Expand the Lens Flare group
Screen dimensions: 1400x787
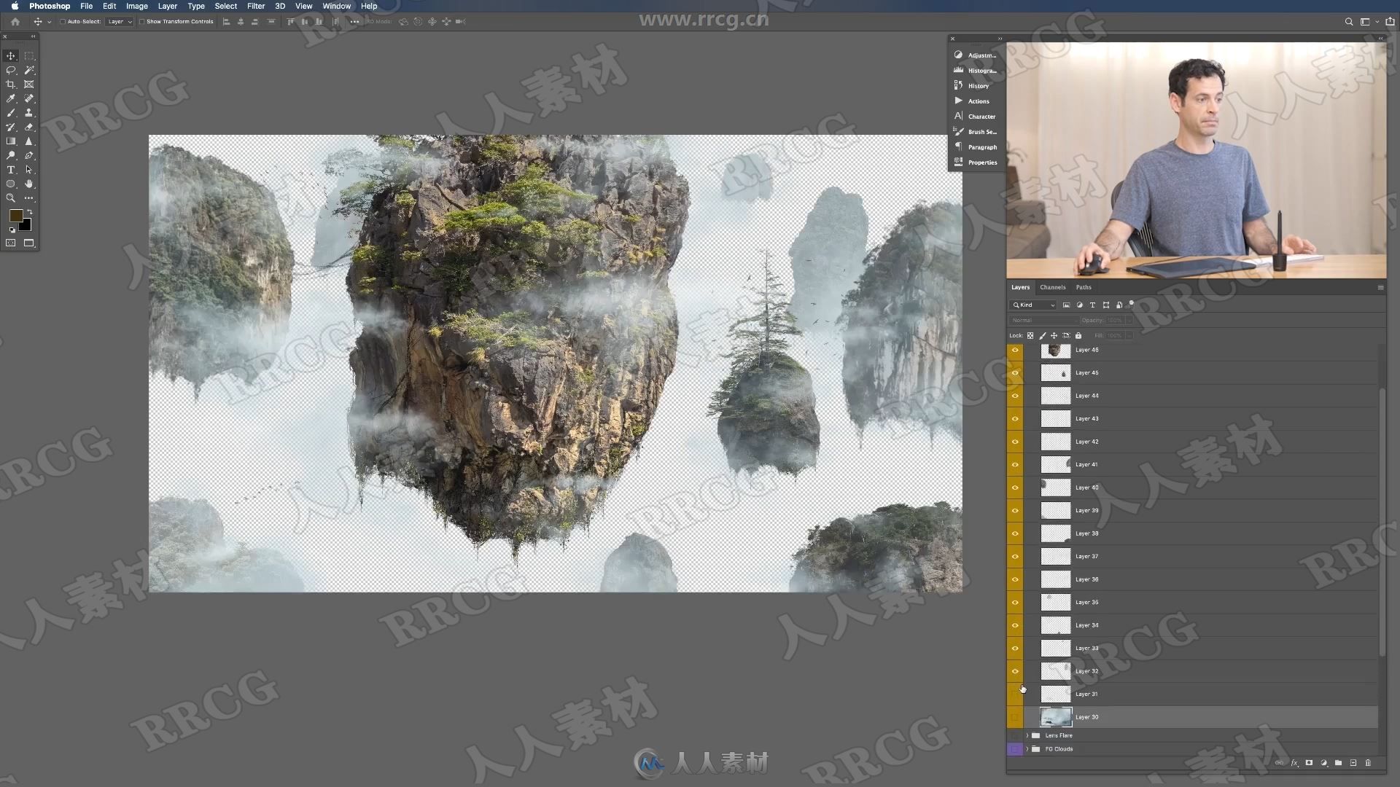[x=1027, y=735]
